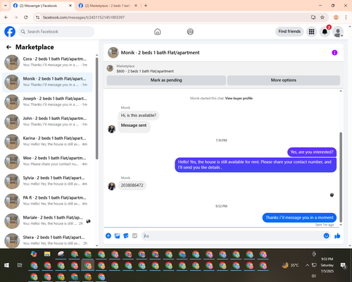The width and height of the screenshot is (352, 282).
Task: Open more actions plus icon in composer
Action: click(108, 235)
